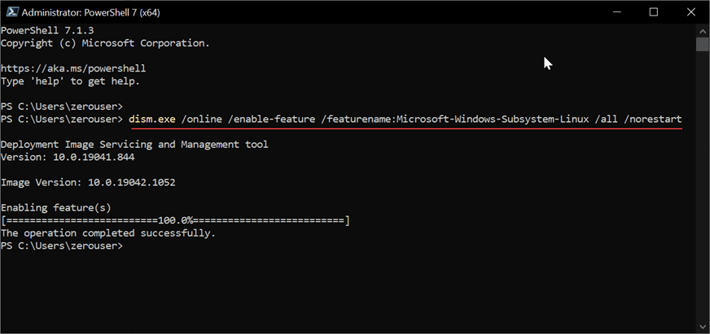This screenshot has width=710, height=334.
Task: Click 'The operation completed successfully.' line
Action: (x=108, y=233)
